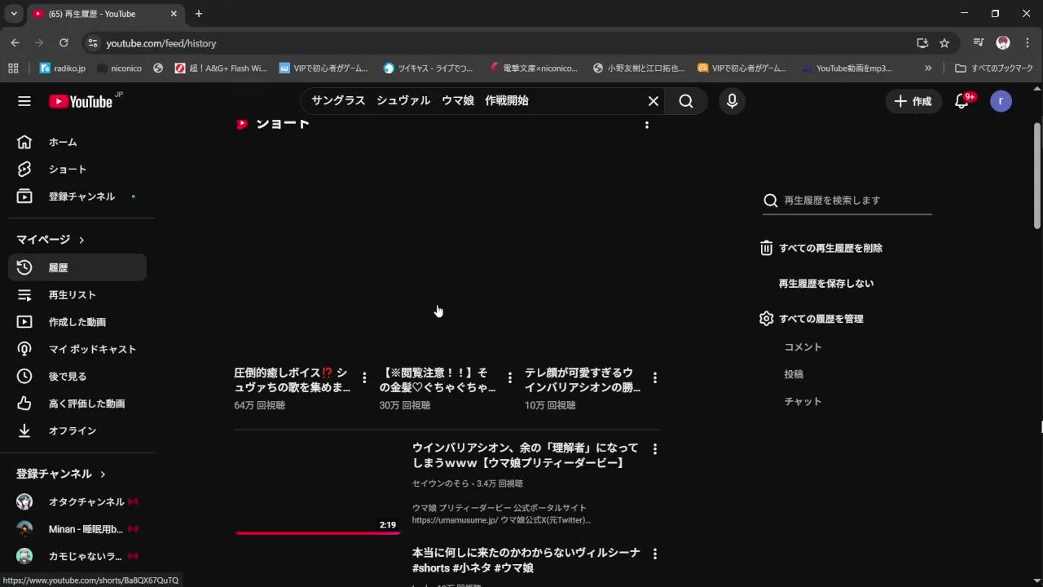Go to the YouTube logo home link
1043x587 pixels.
80,101
